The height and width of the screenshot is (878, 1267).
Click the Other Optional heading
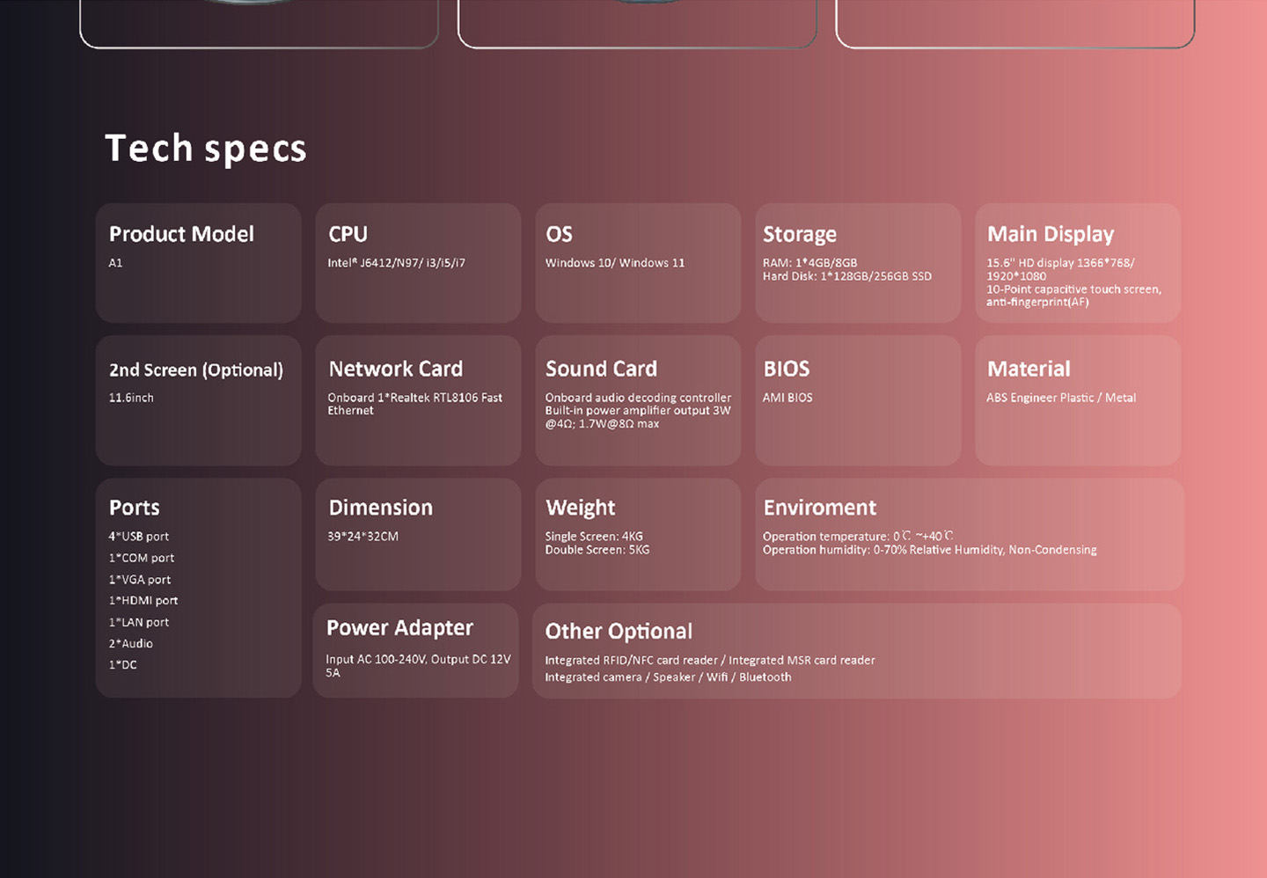tap(619, 631)
